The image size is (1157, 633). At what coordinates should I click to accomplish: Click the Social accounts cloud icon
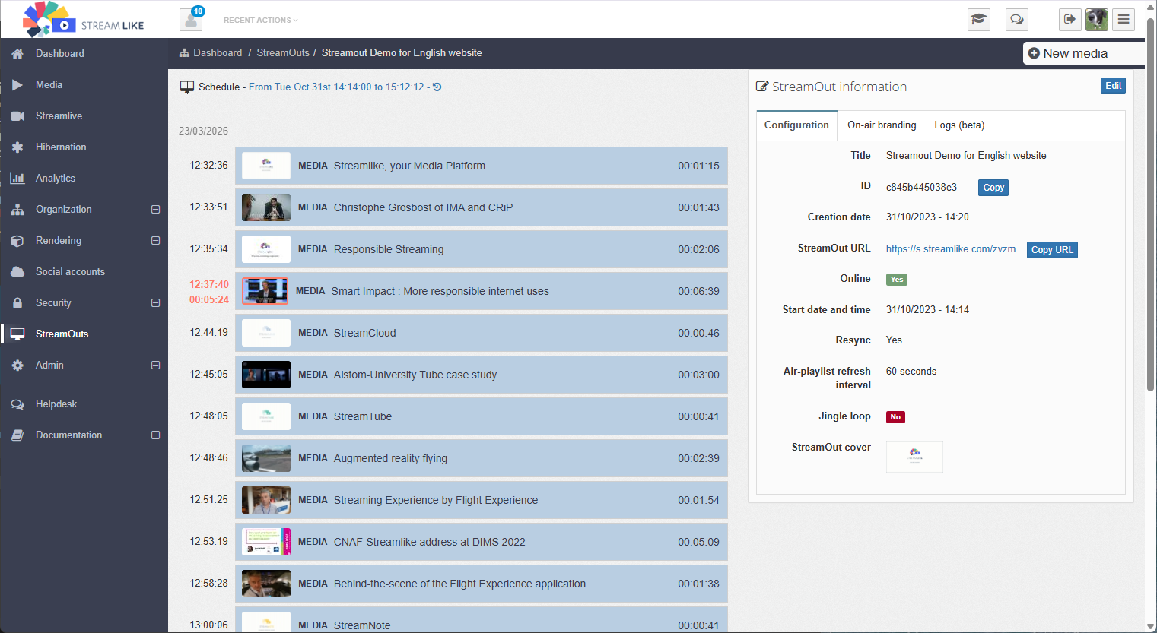(x=17, y=272)
